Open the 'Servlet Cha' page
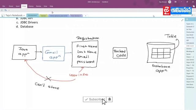This screenshot has height=110, width=196. click(x=190, y=38)
